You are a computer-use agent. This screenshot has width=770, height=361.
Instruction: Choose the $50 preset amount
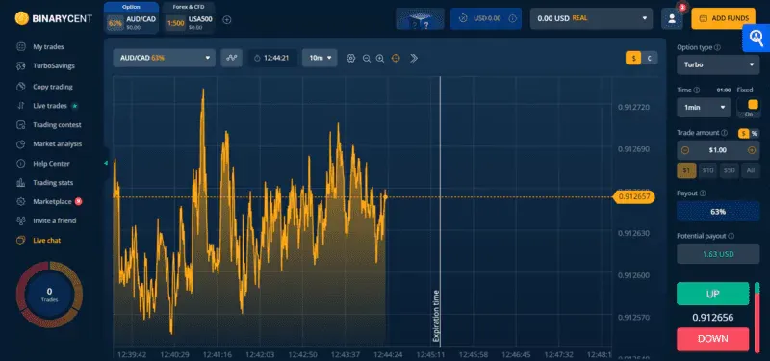click(730, 170)
